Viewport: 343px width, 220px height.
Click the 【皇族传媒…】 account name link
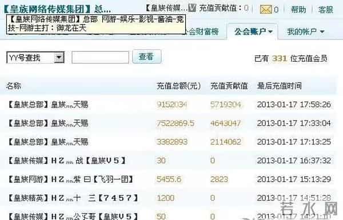coord(166,9)
